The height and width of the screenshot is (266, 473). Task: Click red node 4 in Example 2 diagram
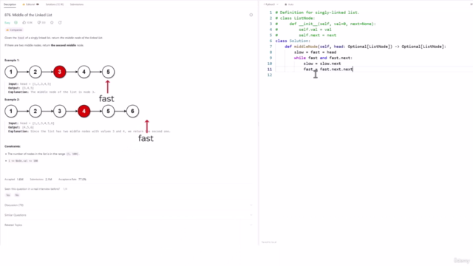(x=84, y=112)
